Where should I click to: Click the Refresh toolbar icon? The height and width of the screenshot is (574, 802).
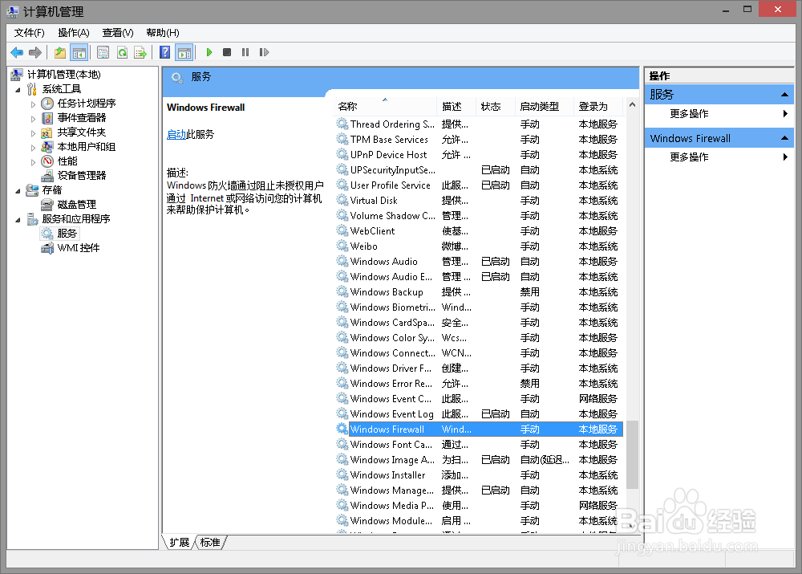point(124,51)
